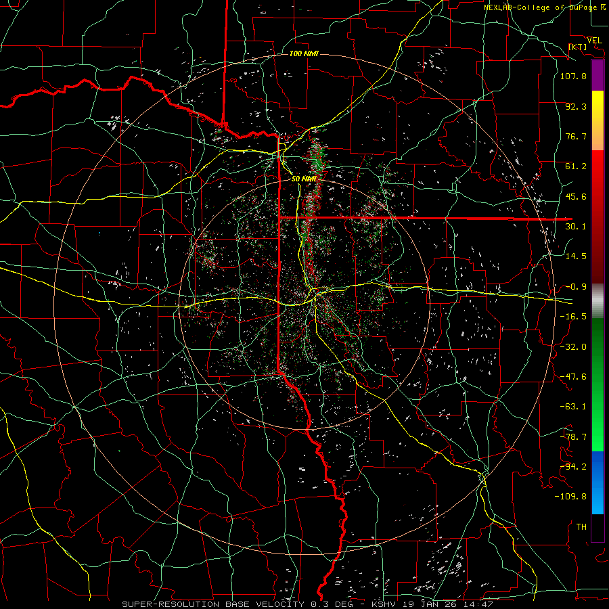Select the -16.5 value on the velocity scale
The height and width of the screenshot is (609, 609).
(x=573, y=317)
